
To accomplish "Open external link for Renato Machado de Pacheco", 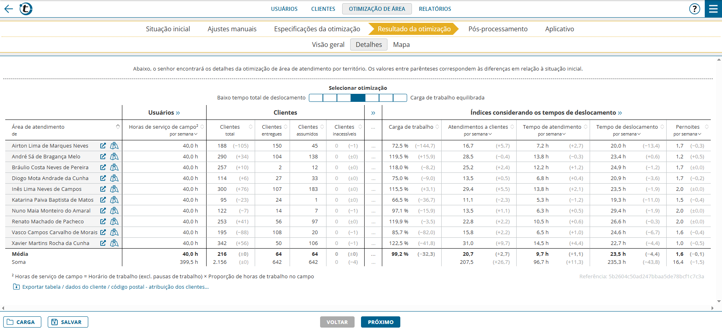I will [x=103, y=221].
